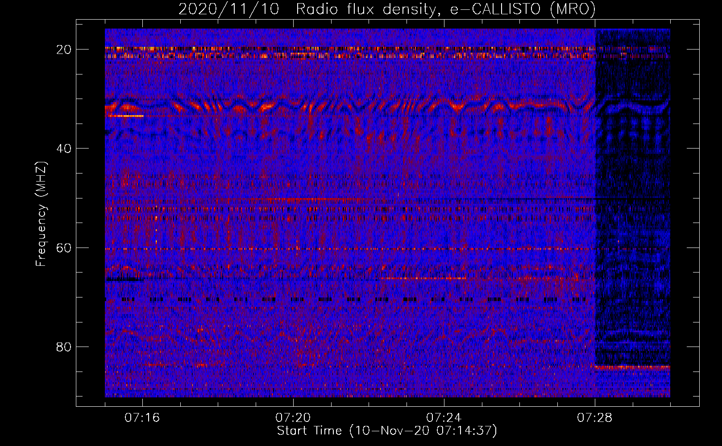The image size is (722, 446).
Task: Click the "Start Time (10-Nov-20 07:14:37)" label
Action: pyautogui.click(x=387, y=431)
